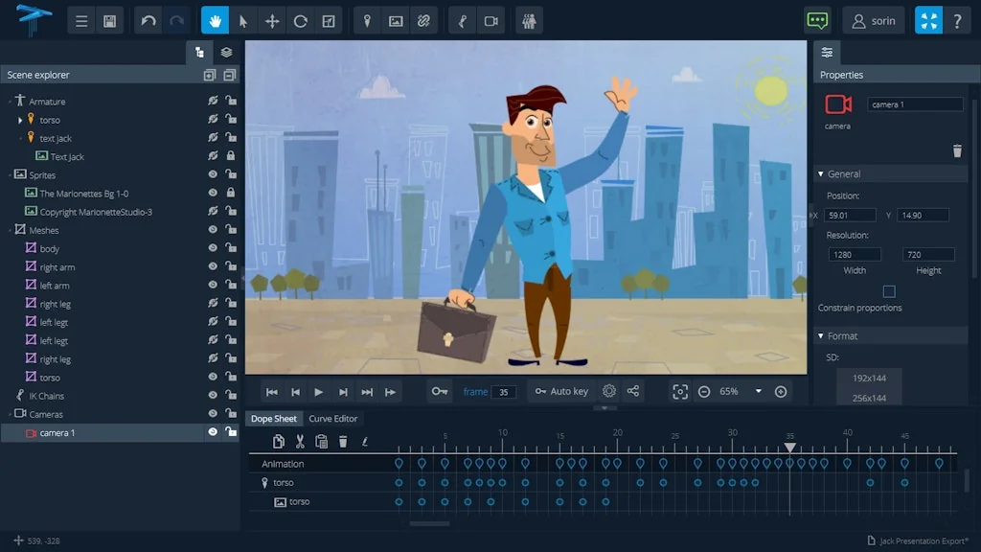Open the hamburger menu top left

point(80,19)
